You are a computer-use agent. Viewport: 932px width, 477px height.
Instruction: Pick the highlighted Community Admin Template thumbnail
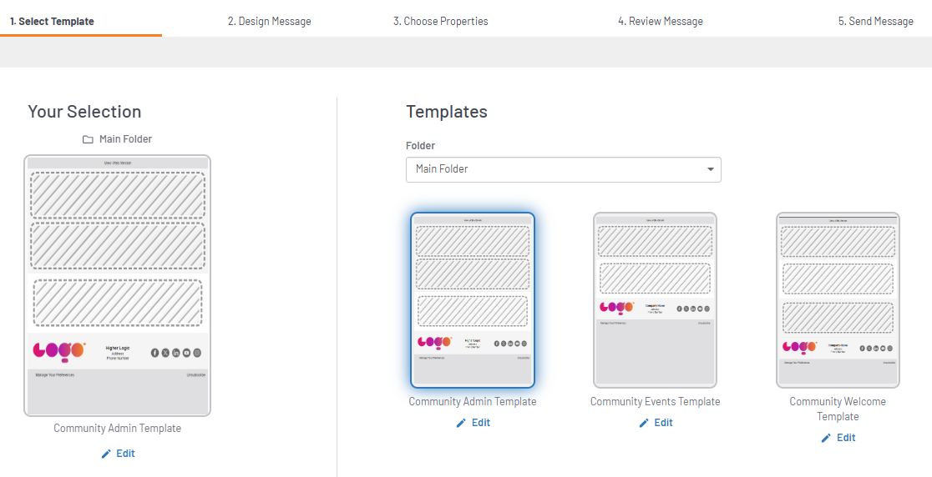click(473, 300)
